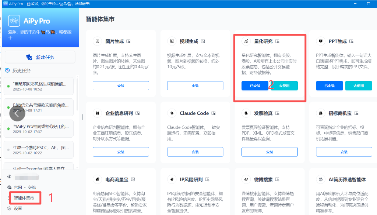The width and height of the screenshot is (377, 215).
Task: Click the 视频生成 card icon
Action: (172, 41)
